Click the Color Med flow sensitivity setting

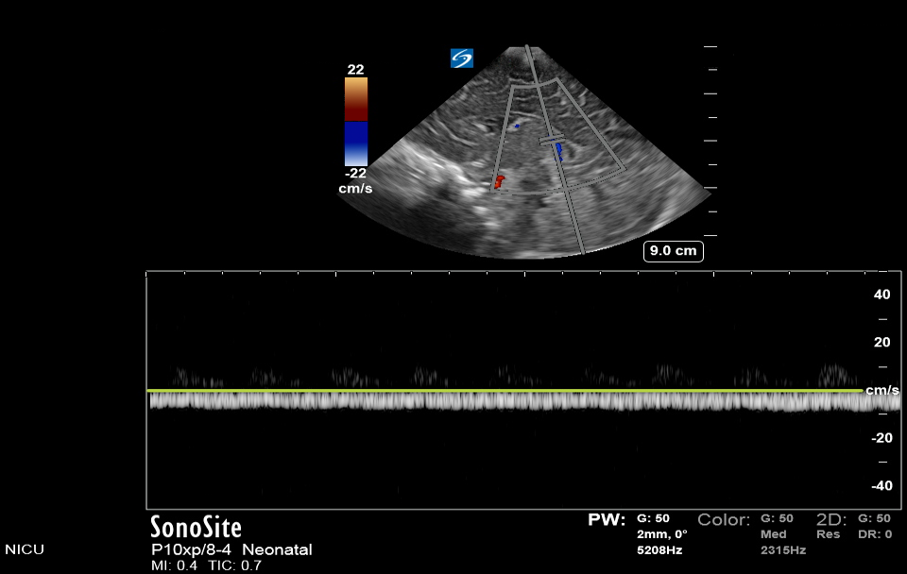coord(773,533)
